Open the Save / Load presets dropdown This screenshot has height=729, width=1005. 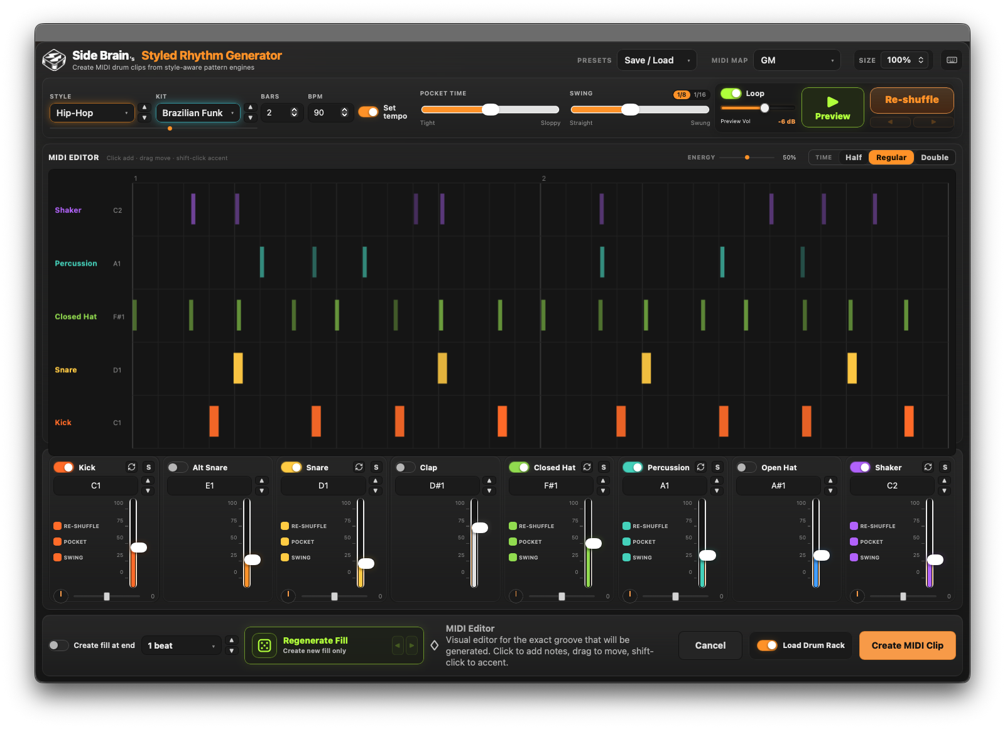657,60
